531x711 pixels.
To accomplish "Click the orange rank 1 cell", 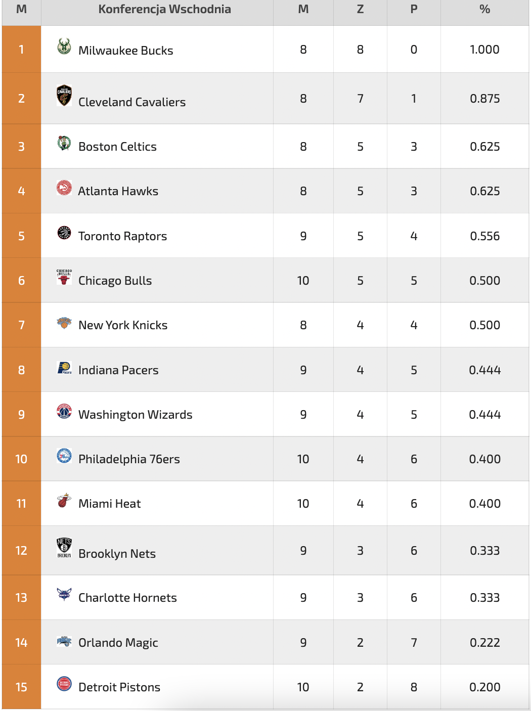I will (21, 50).
